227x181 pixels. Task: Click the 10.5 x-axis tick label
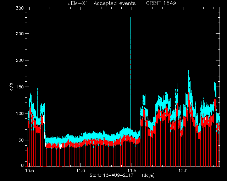click(29, 171)
